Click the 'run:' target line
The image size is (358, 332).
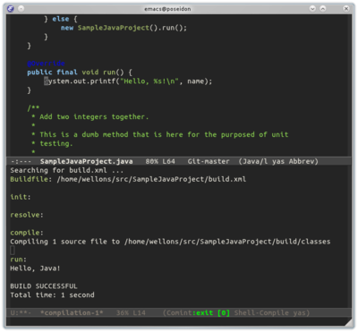point(19,260)
